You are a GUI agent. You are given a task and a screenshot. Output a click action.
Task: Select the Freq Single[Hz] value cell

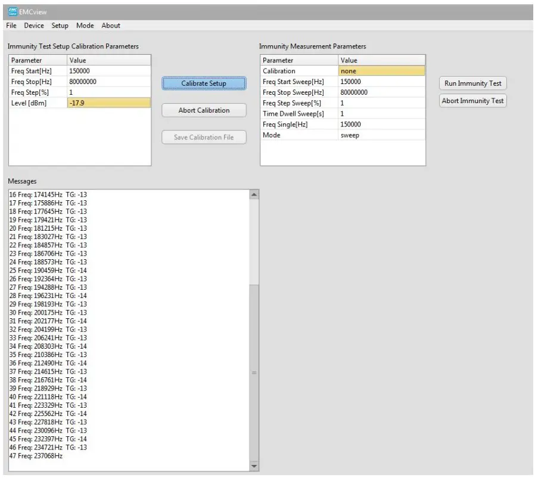pos(381,125)
